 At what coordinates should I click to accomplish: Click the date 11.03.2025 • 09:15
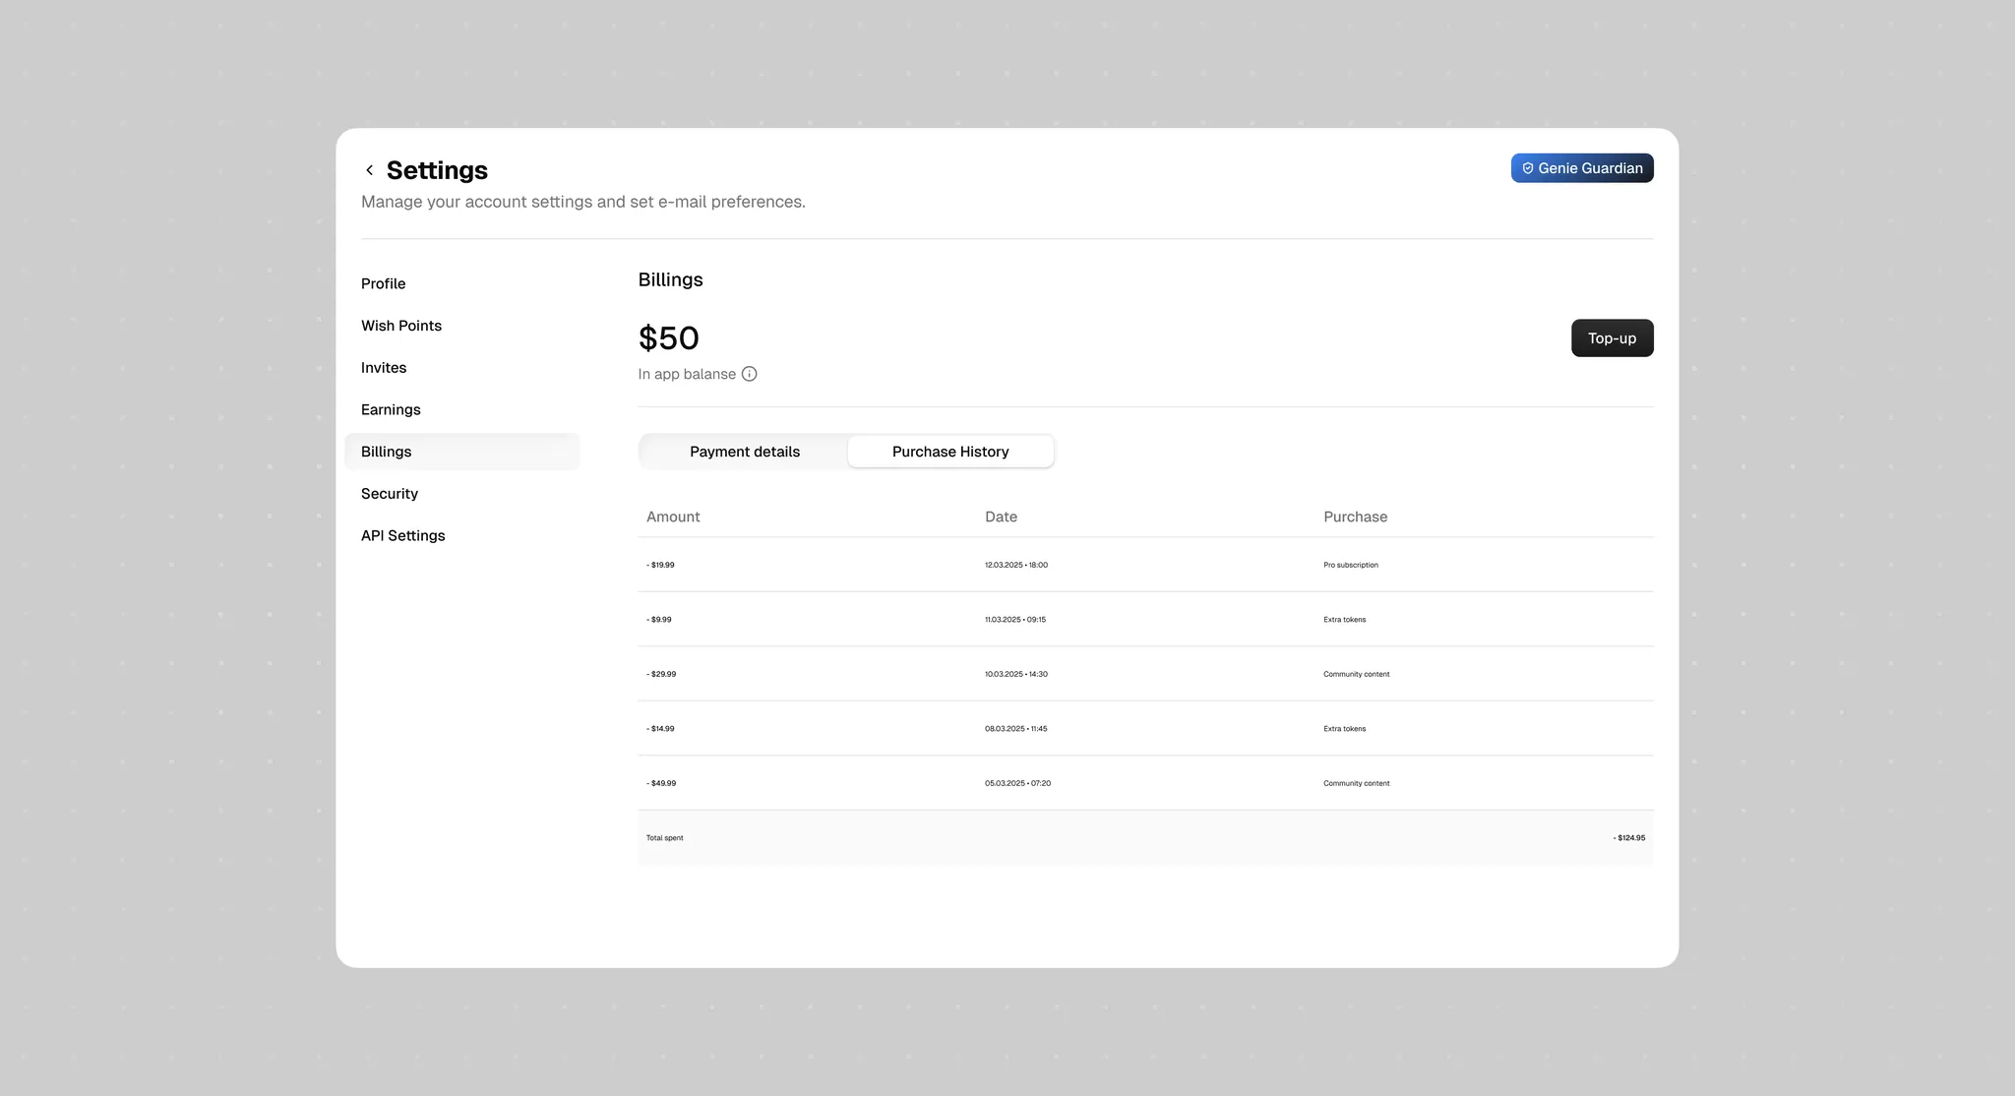click(1015, 620)
